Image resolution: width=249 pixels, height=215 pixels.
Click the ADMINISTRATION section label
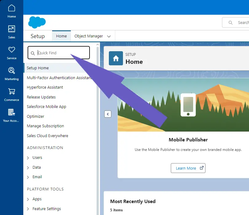pyautogui.click(x=45, y=148)
